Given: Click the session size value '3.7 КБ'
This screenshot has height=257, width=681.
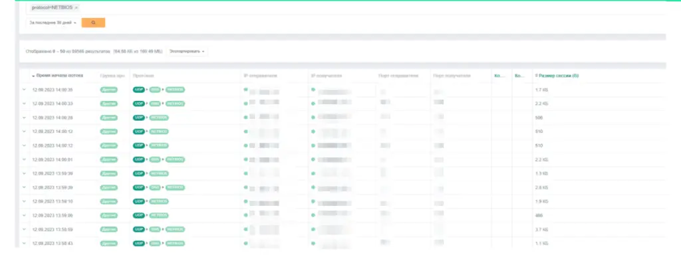Looking at the screenshot, I should 541,229.
